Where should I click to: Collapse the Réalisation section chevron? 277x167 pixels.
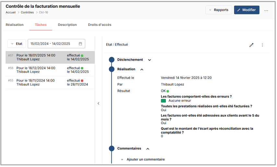coord(142,69)
